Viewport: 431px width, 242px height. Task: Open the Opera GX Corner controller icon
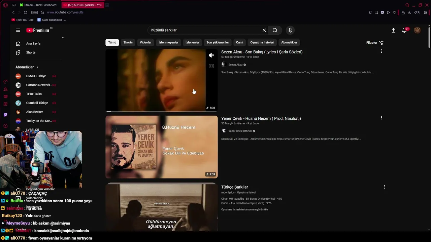(14, 5)
